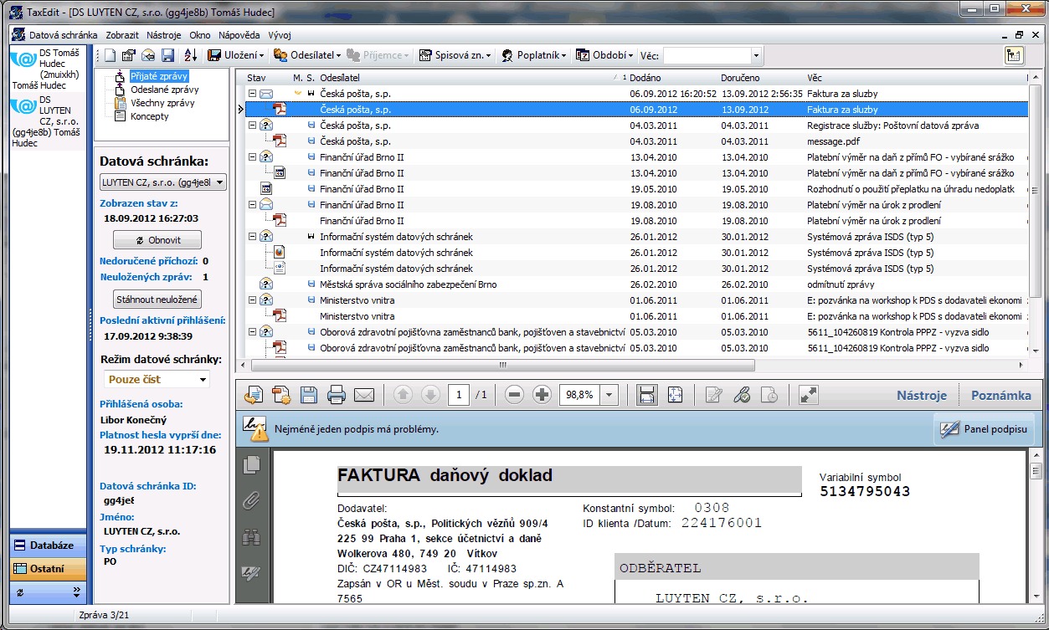Select the Odeslané zprávy folder
1049x630 pixels.
click(164, 90)
